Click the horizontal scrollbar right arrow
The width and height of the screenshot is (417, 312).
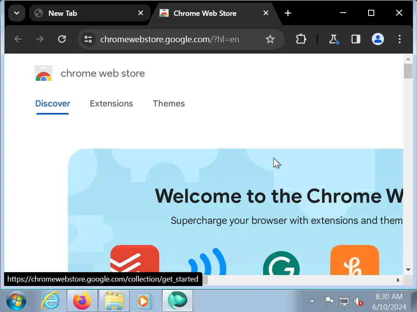click(x=398, y=280)
